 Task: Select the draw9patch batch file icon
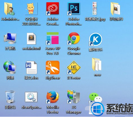[x=31, y=97]
